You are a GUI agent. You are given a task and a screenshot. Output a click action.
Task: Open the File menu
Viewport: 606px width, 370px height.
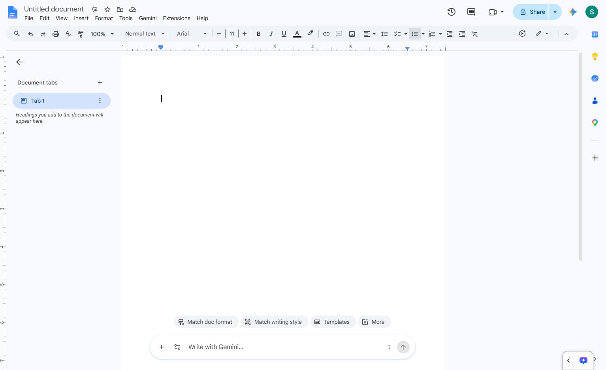click(x=29, y=18)
